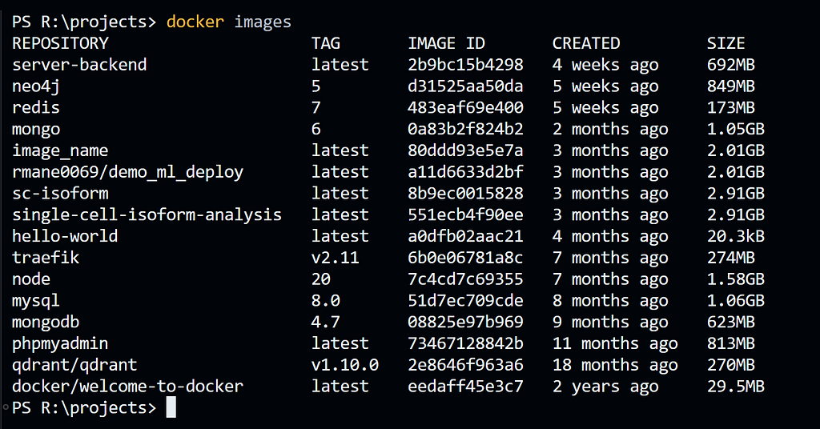Image resolution: width=820 pixels, height=429 pixels.
Task: Select the phpmyadmin size '813MB'
Action: [730, 343]
